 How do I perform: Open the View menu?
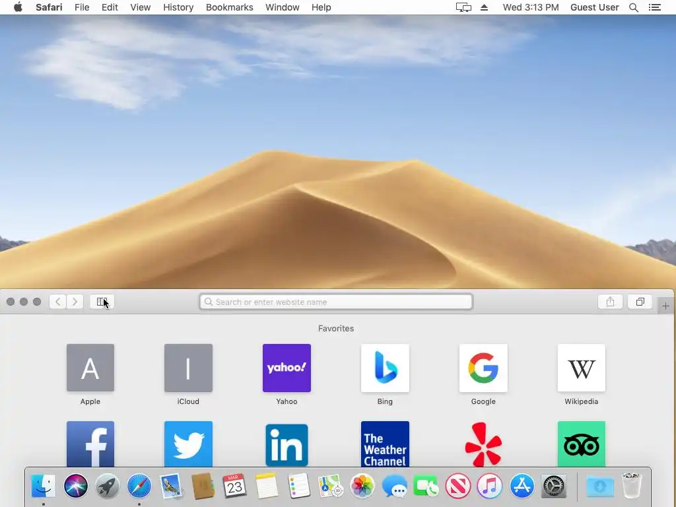coord(140,7)
